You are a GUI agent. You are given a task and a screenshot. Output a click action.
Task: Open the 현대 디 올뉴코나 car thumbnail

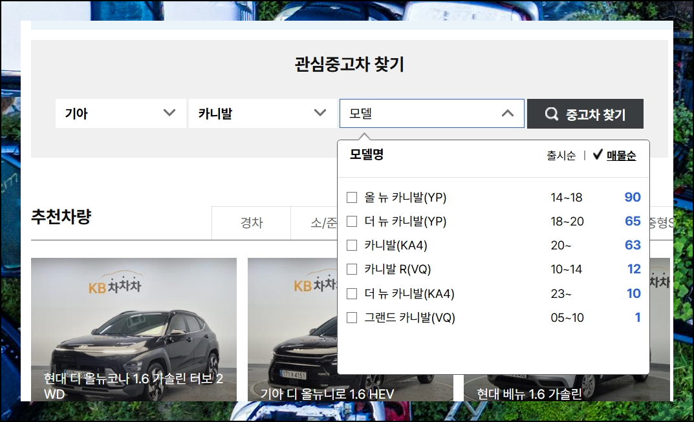click(x=134, y=330)
